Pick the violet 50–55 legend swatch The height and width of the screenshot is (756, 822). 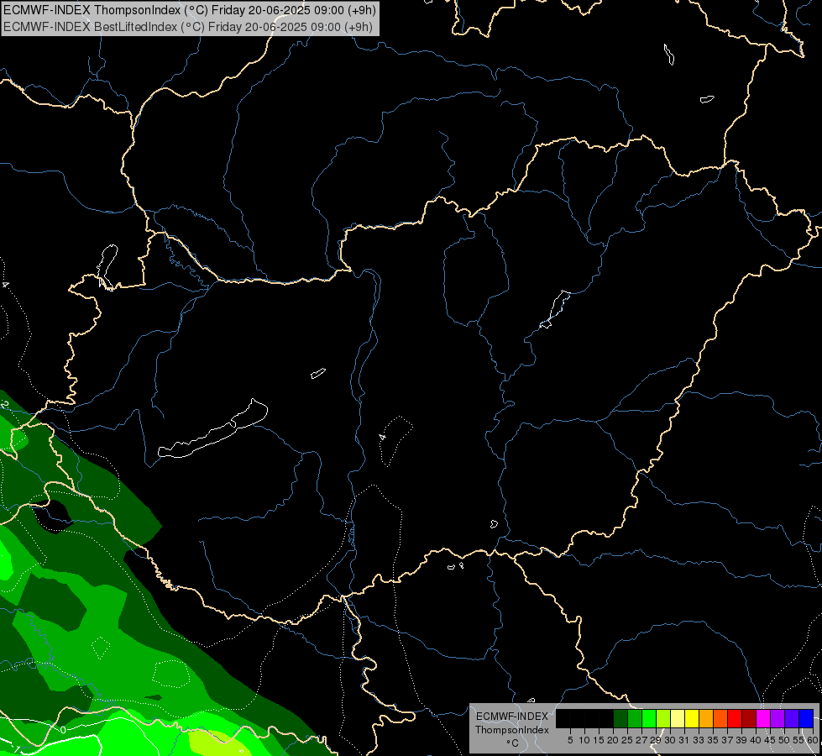tap(792, 718)
